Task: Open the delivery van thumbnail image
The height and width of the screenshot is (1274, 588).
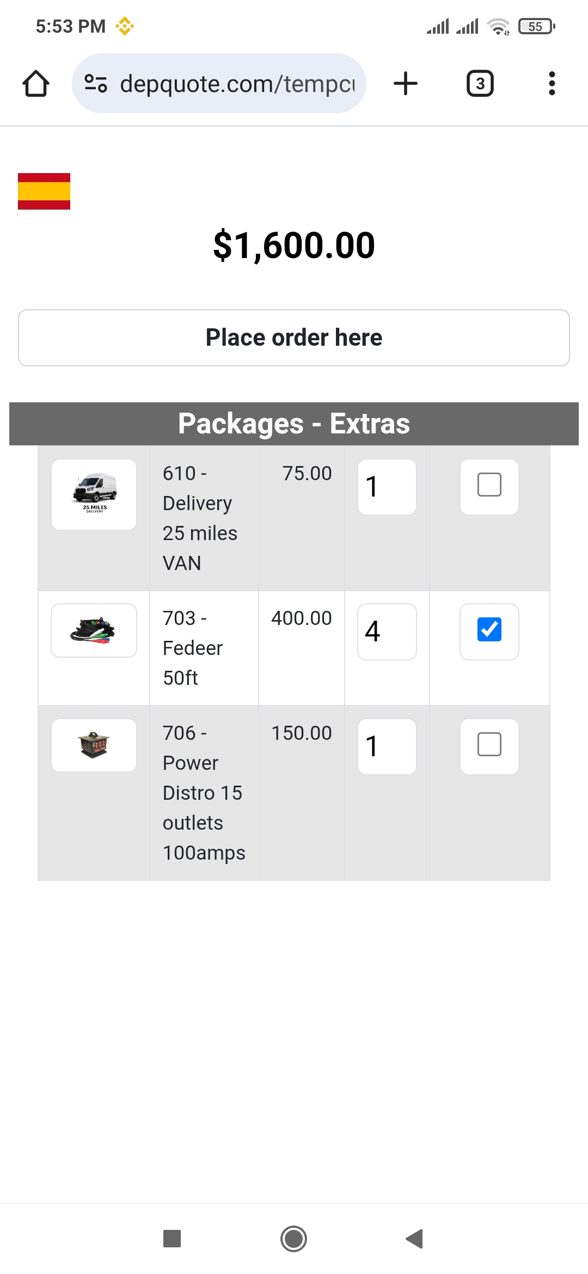Action: click(x=94, y=494)
